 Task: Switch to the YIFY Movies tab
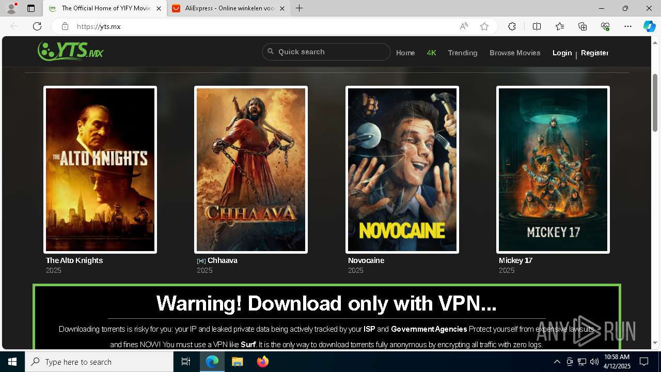point(105,8)
